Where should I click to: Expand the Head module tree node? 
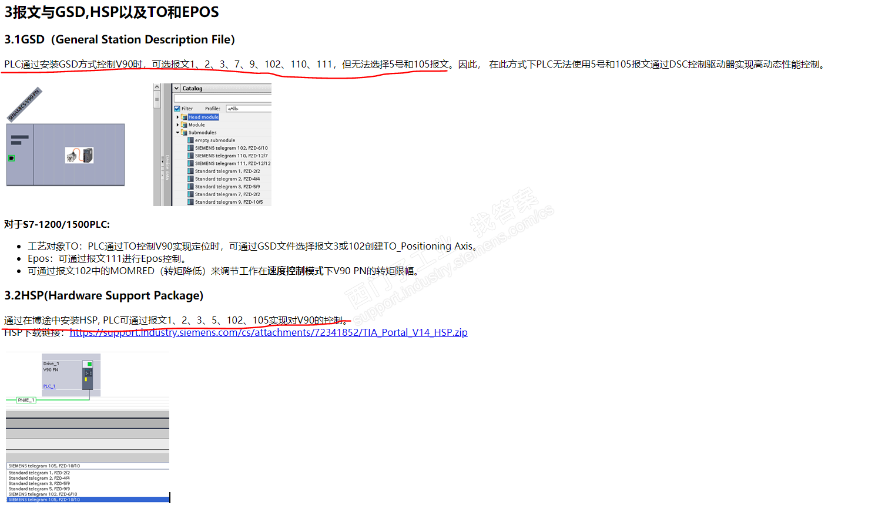[177, 117]
